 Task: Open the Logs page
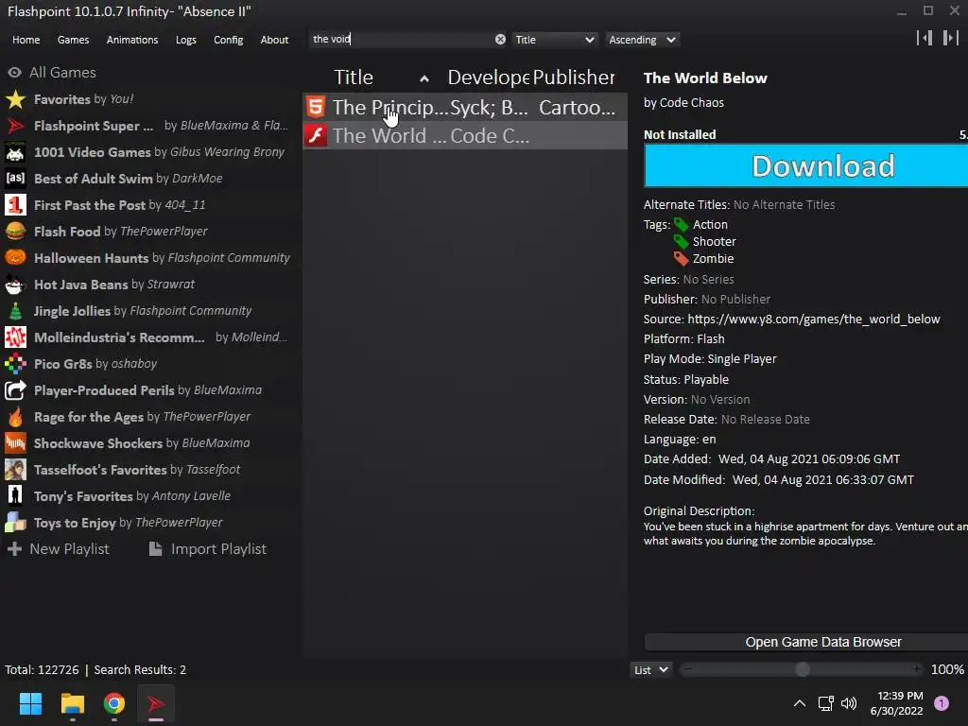[186, 40]
